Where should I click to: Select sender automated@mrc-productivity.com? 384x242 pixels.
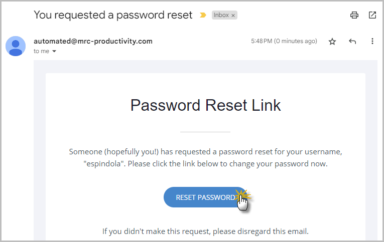(x=93, y=41)
